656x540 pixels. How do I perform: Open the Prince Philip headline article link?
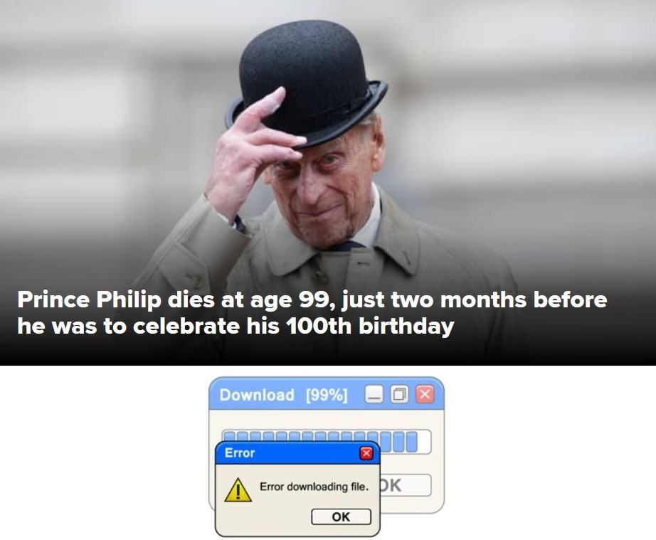(x=312, y=312)
